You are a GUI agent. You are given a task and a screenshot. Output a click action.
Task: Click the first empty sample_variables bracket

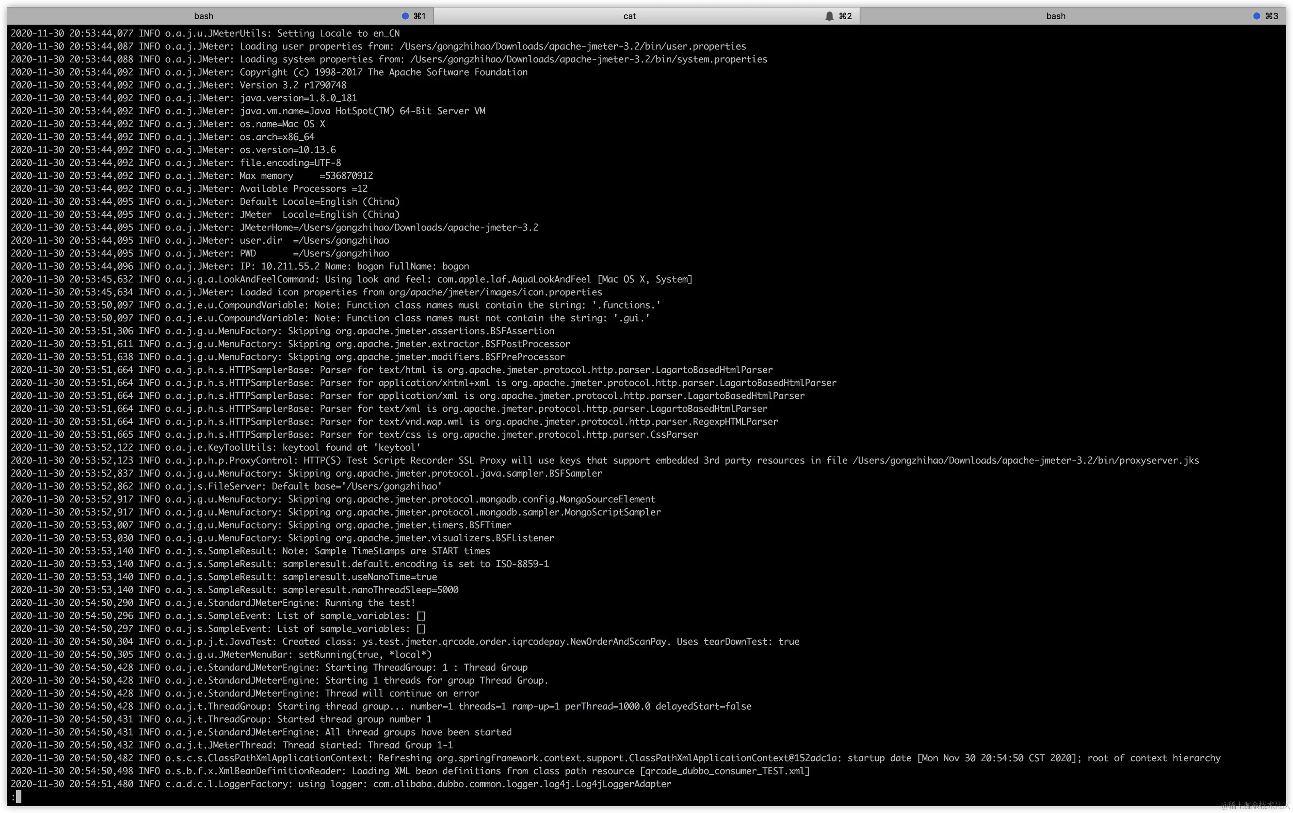pos(421,616)
